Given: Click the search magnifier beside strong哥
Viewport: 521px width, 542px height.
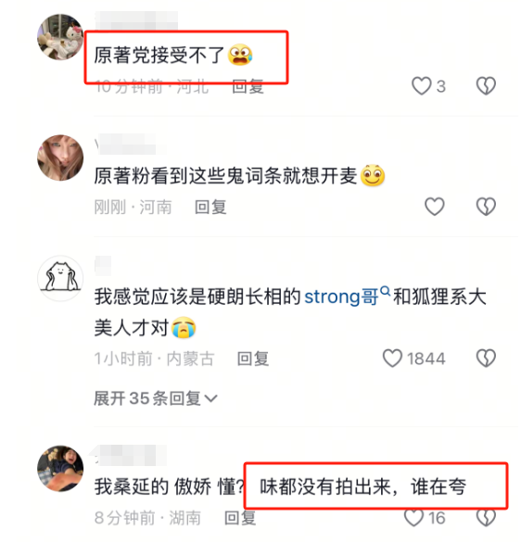Looking at the screenshot, I should click(386, 291).
